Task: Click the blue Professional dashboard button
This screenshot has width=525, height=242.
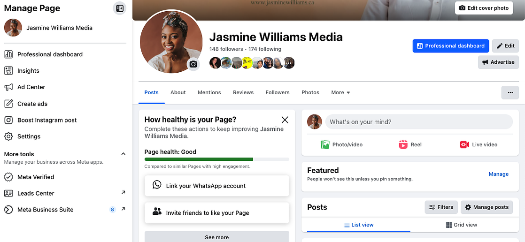Action: [x=451, y=46]
